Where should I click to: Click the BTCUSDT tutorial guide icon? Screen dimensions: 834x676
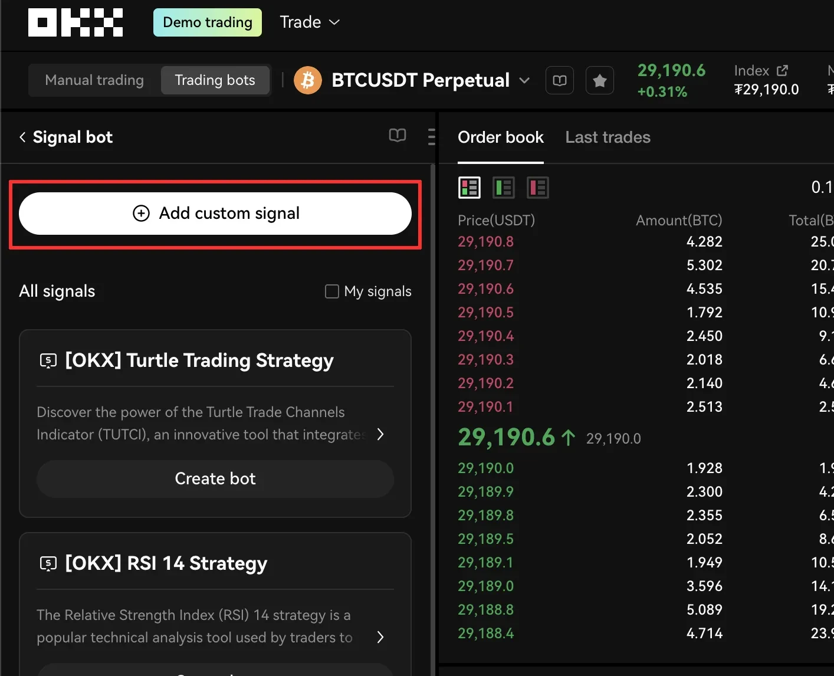(559, 80)
